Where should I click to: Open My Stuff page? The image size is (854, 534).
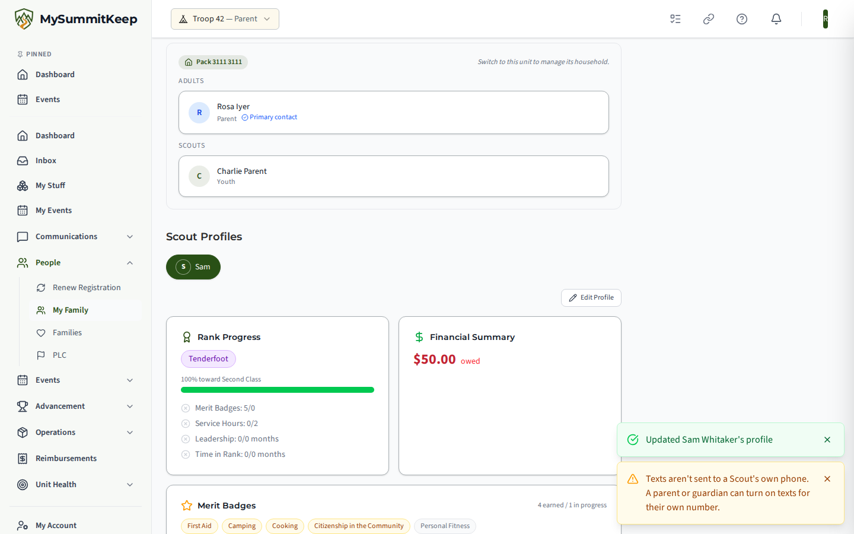pyautogui.click(x=76, y=186)
